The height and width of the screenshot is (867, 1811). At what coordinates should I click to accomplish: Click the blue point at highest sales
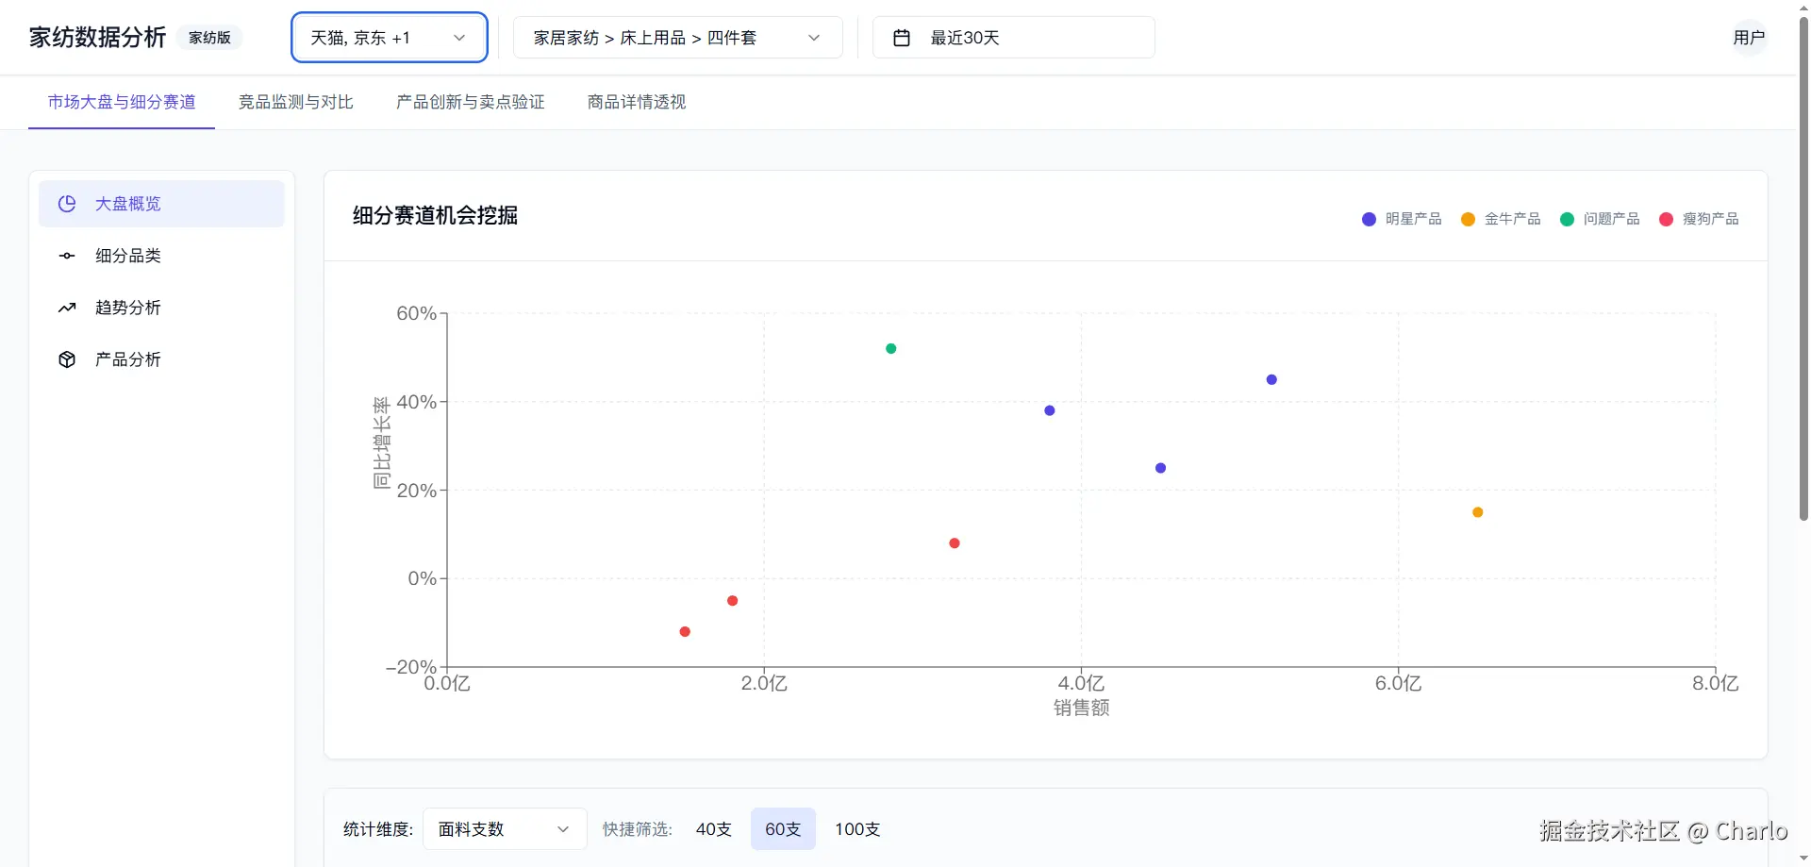coord(1271,379)
